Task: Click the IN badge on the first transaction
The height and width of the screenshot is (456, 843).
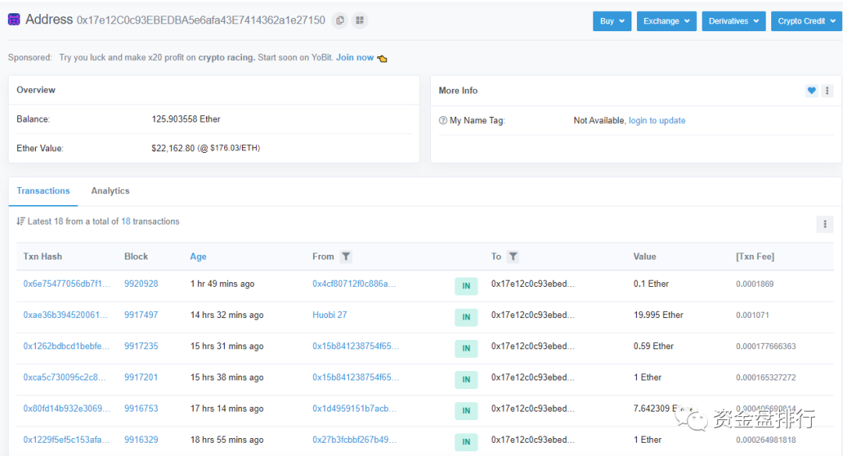Action: pyautogui.click(x=466, y=286)
